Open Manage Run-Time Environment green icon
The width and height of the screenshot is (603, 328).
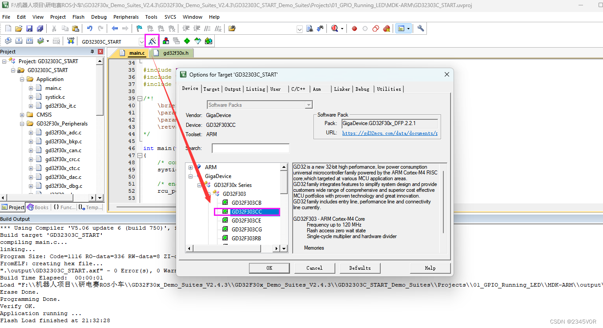point(187,41)
